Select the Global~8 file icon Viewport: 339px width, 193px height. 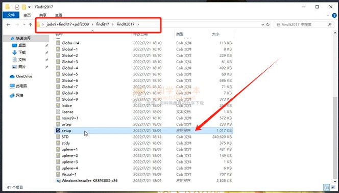tap(58, 93)
